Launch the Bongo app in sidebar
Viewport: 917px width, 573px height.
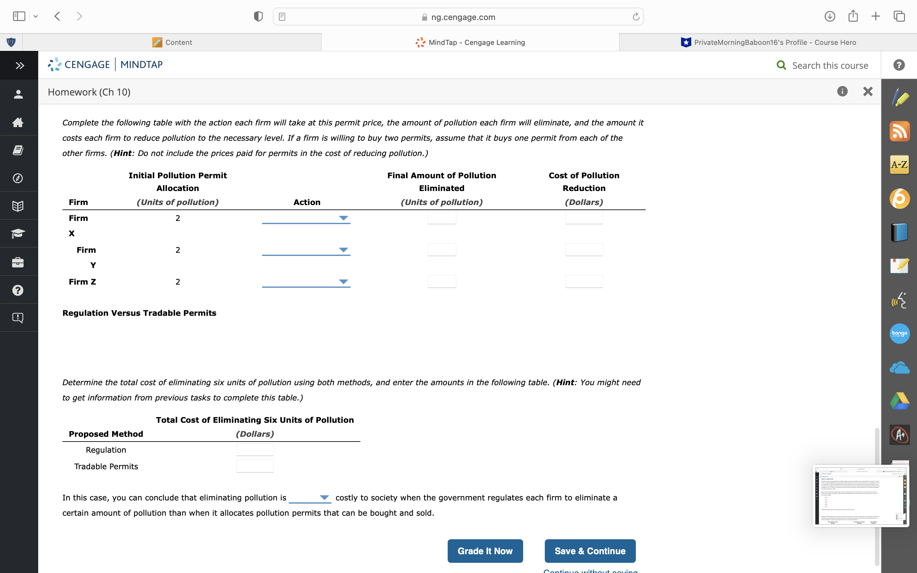(899, 334)
